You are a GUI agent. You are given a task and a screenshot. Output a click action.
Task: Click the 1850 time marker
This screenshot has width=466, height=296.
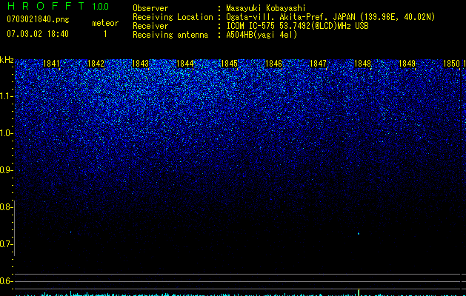coord(451,64)
